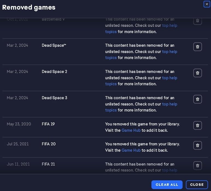Open top help topics link in Battlefield V row
The height and width of the screenshot is (191, 211).
(169, 25)
